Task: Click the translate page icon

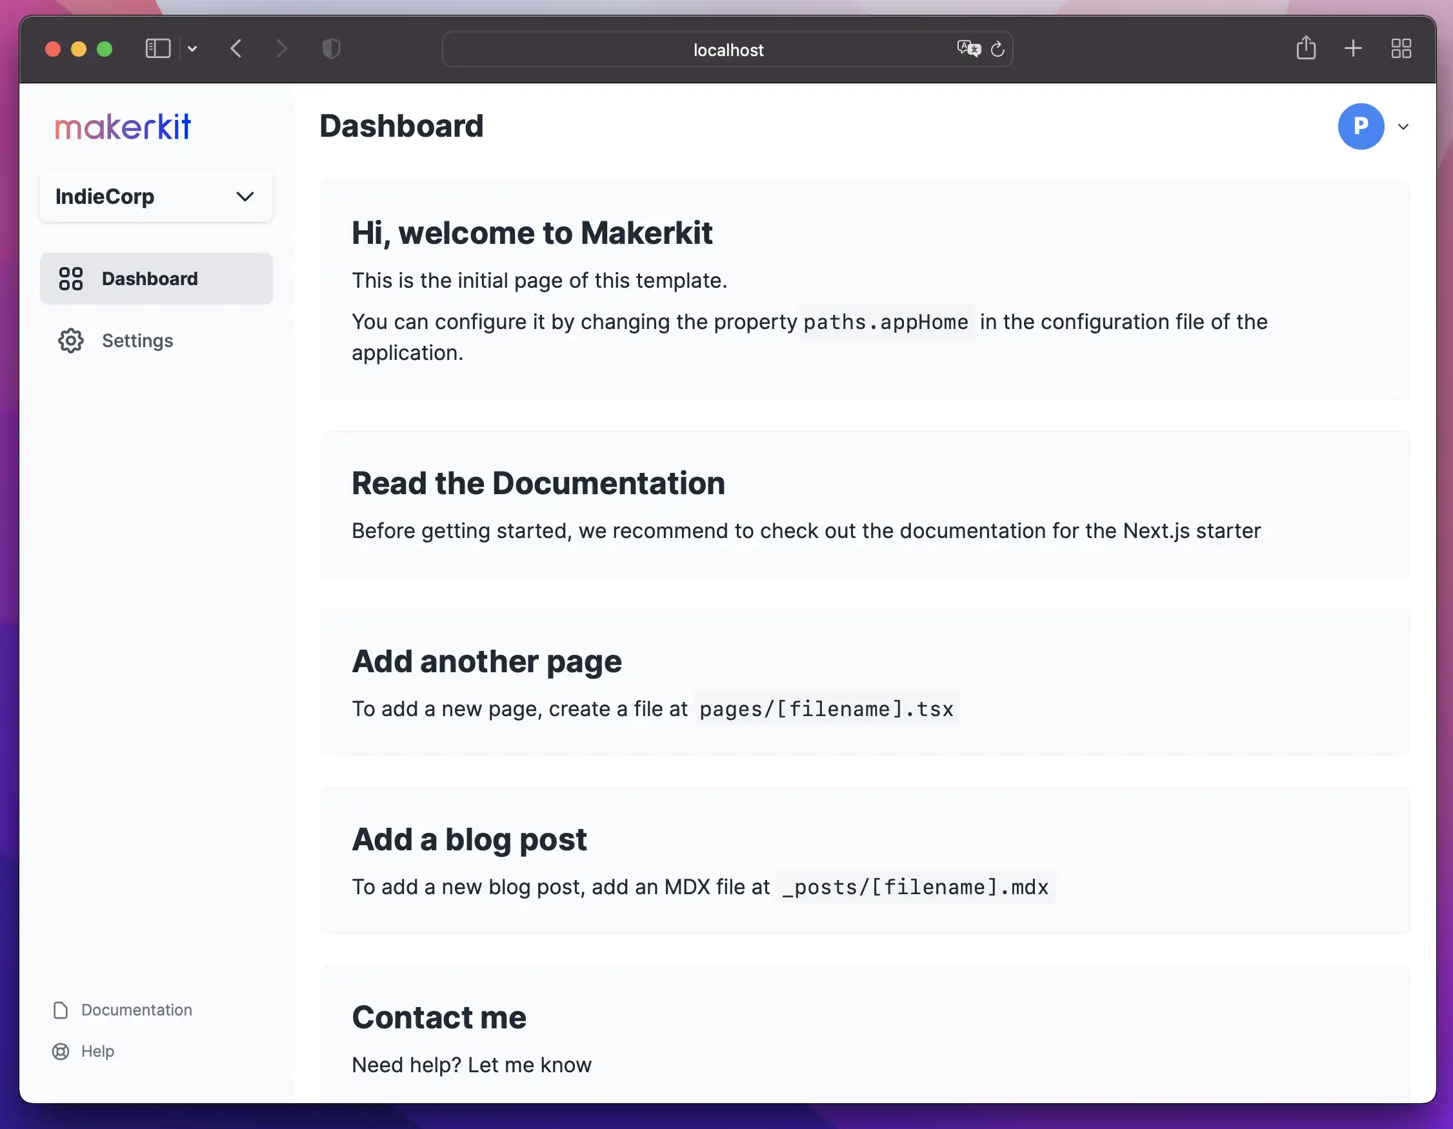Action: pos(968,48)
